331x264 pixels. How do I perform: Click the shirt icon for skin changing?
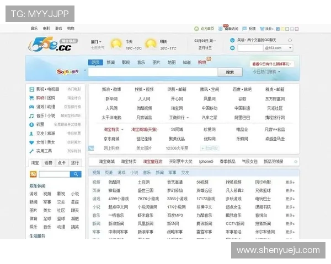pyautogui.click(x=262, y=29)
